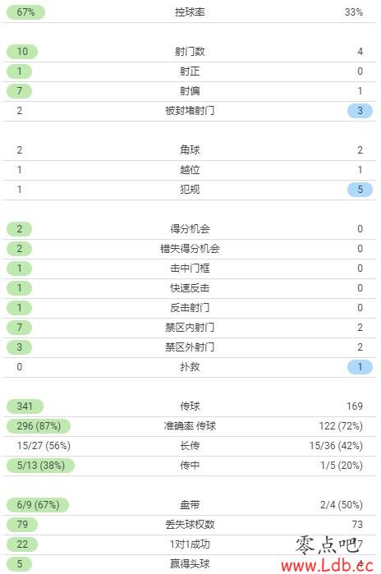The image size is (381, 574).
Task: Click the 6/9 (67%) dribbles badge
Action: coord(38,505)
